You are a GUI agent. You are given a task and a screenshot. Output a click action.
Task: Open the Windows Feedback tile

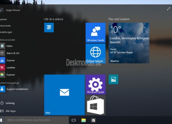(x=96, y=33)
